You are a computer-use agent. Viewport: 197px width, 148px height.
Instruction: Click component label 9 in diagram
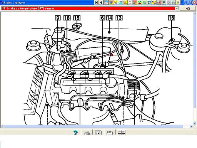click(58, 18)
